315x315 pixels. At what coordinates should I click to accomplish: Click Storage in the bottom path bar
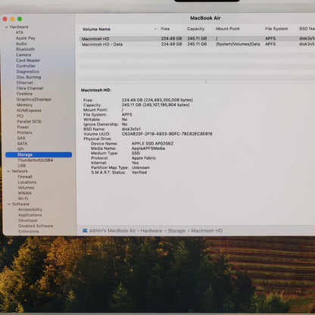(176, 230)
